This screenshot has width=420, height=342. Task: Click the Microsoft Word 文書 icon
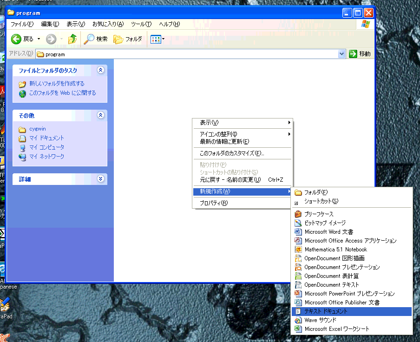pyautogui.click(x=298, y=232)
